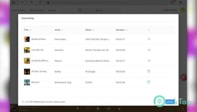Go forward with the right arrow
The height and width of the screenshot is (112, 197).
pos(31,2)
